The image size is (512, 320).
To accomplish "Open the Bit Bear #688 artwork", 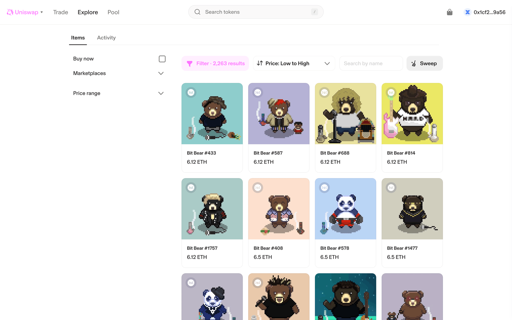I will click(346, 114).
